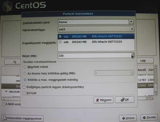
Task: Click the Méret (MB) input field
Action: click(x=94, y=55)
